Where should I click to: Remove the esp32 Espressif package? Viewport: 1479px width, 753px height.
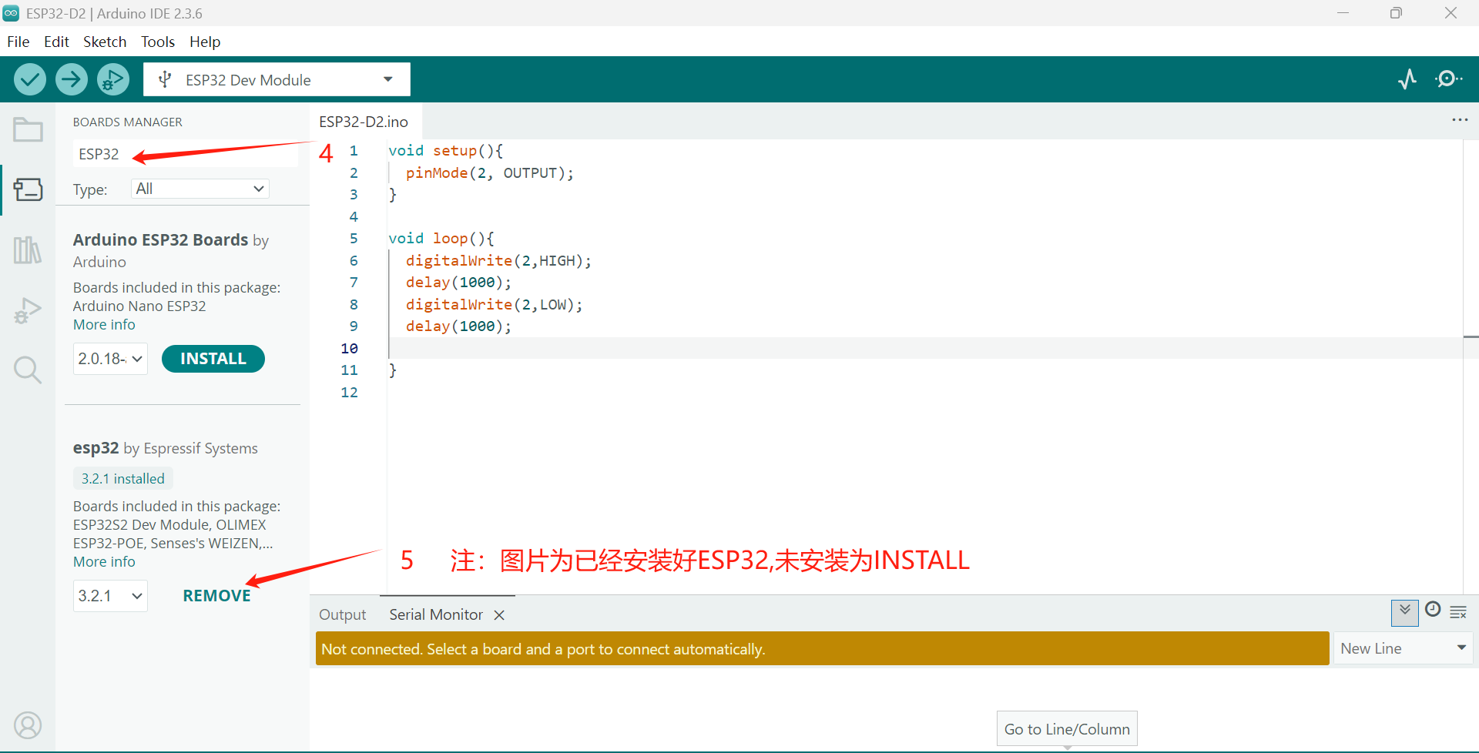216,596
